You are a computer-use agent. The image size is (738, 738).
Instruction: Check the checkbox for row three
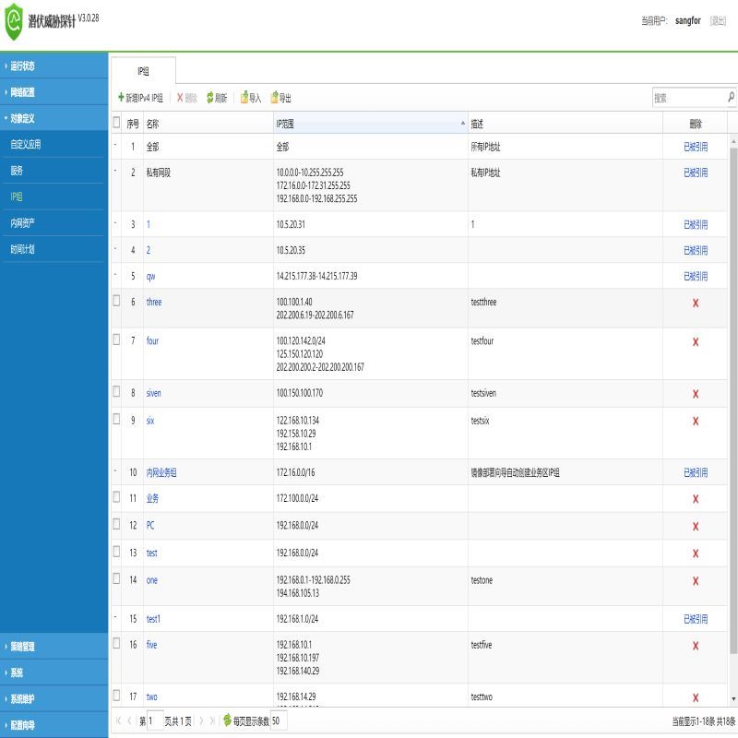point(117,302)
